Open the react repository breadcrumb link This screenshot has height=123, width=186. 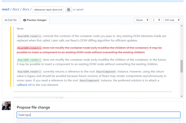click(5, 9)
